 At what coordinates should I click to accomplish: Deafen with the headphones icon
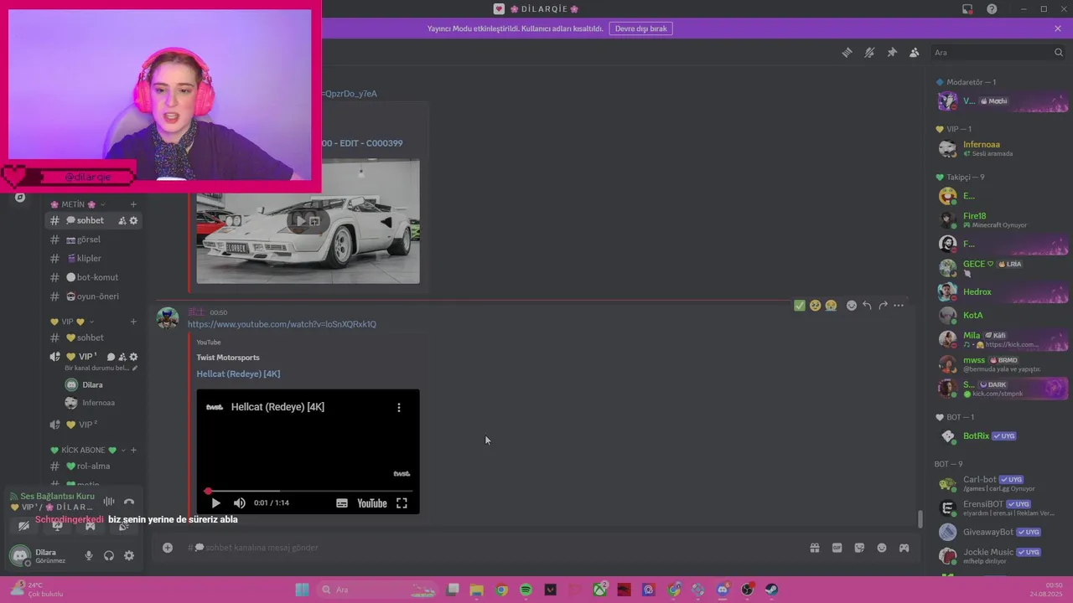point(109,555)
